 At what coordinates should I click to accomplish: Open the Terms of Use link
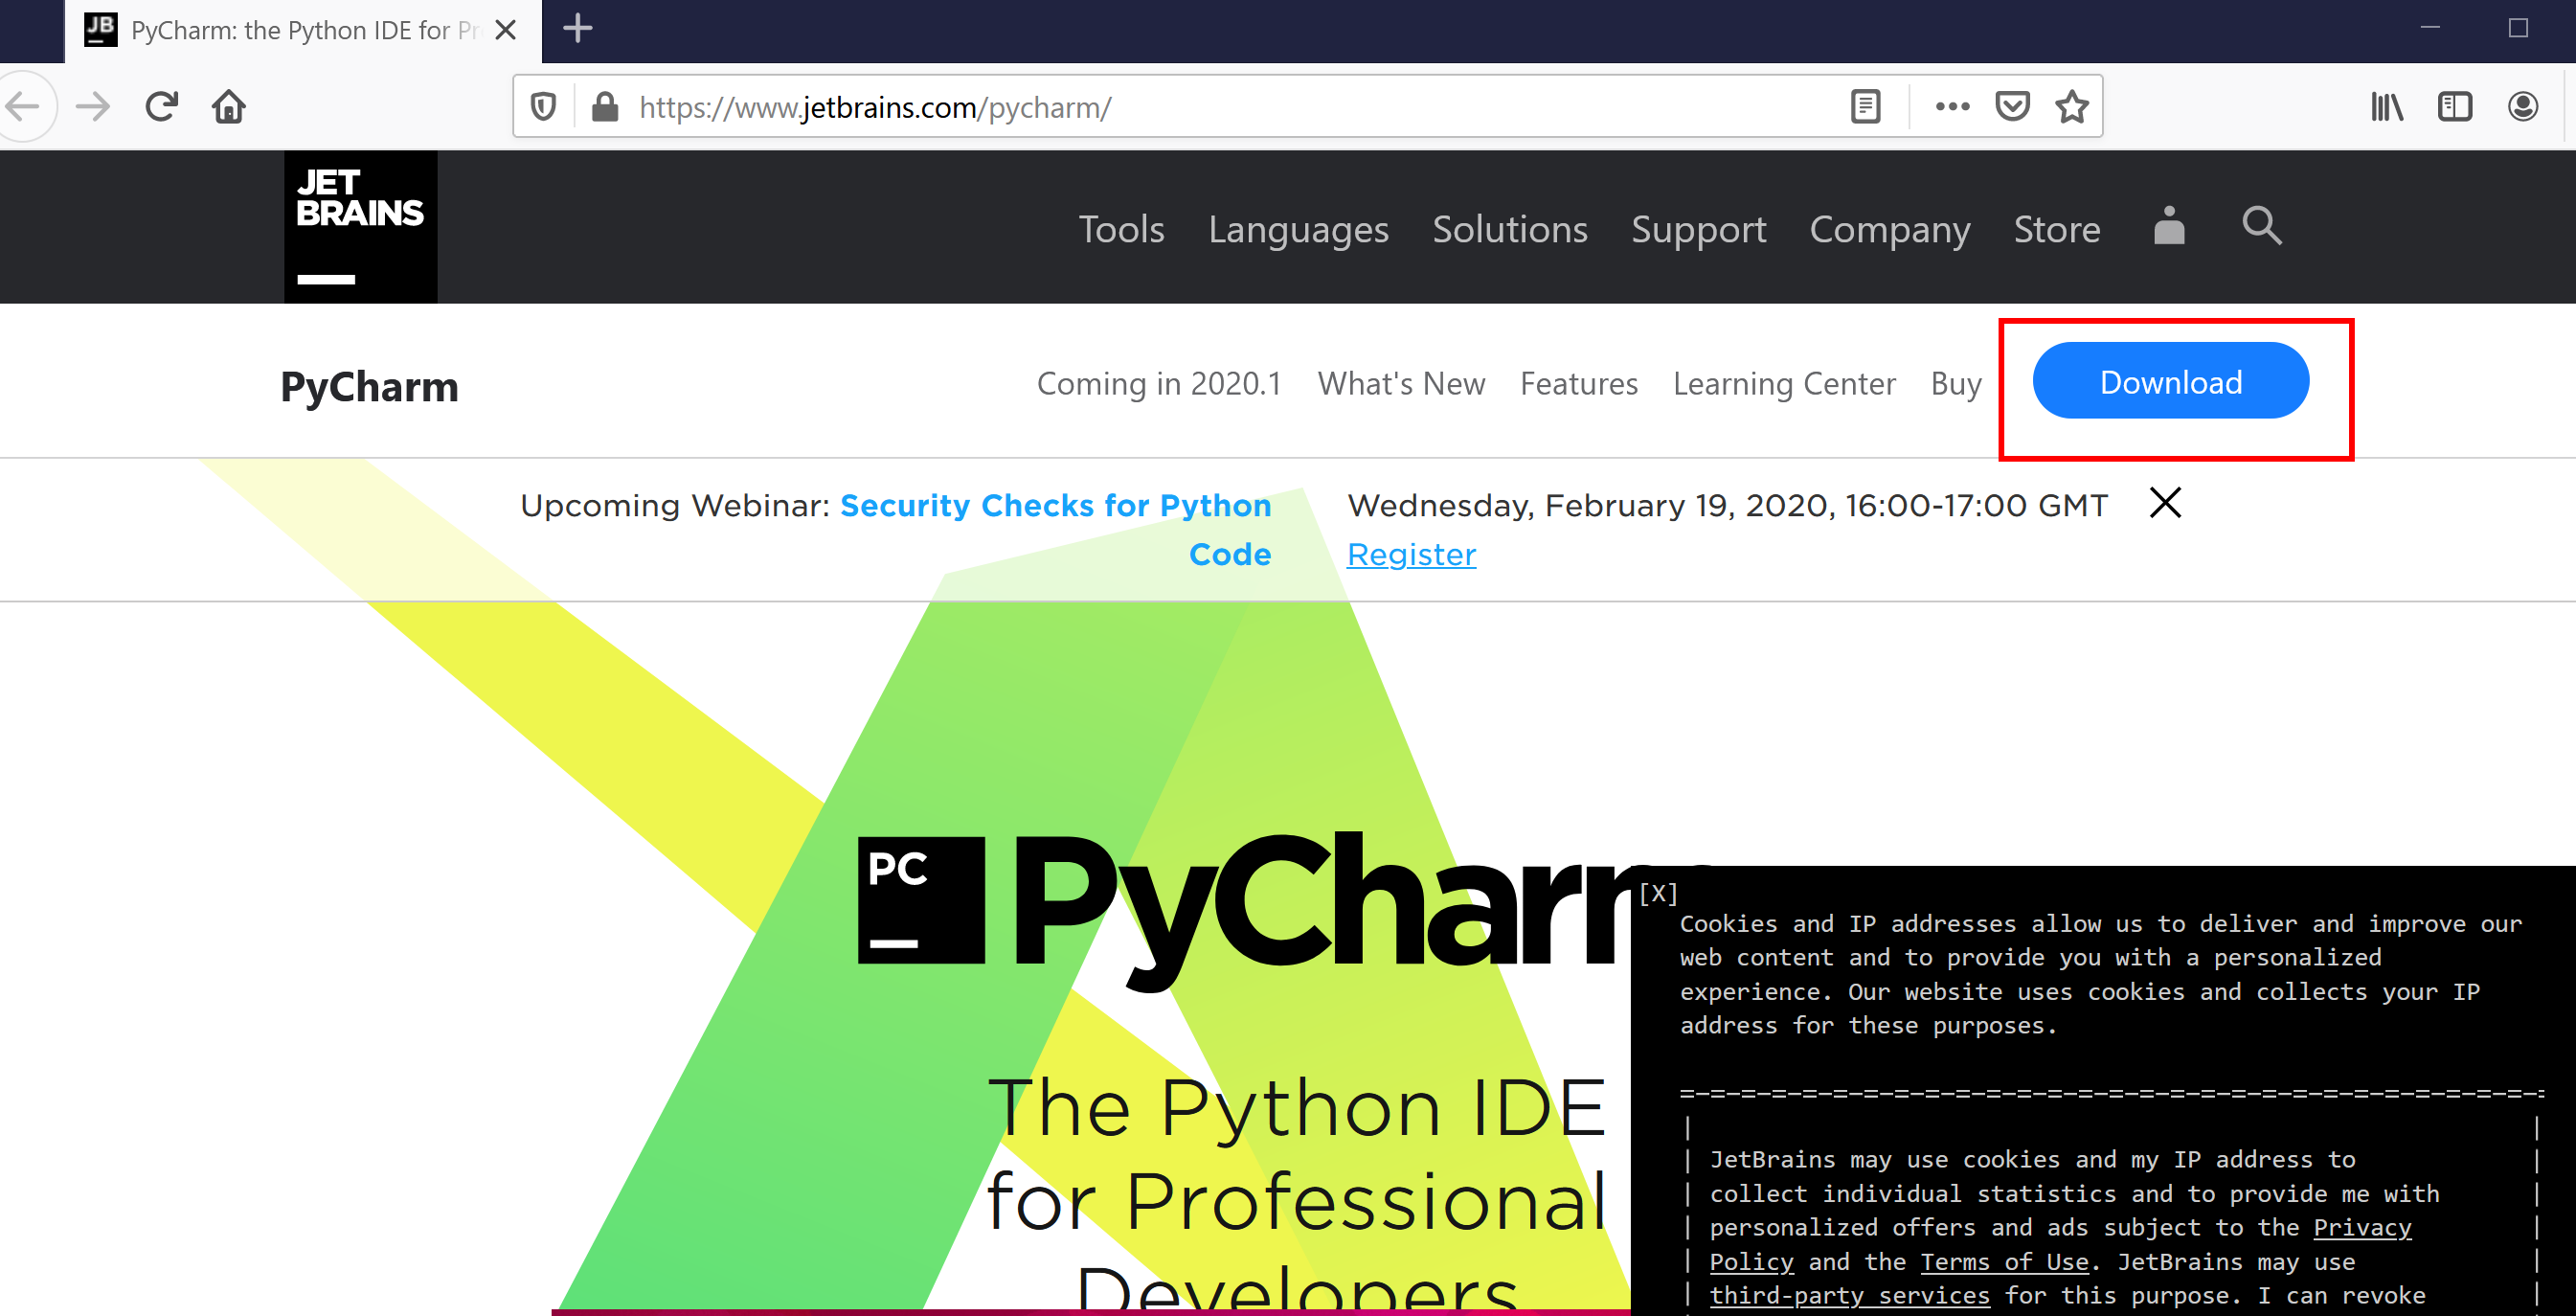coord(2004,1261)
